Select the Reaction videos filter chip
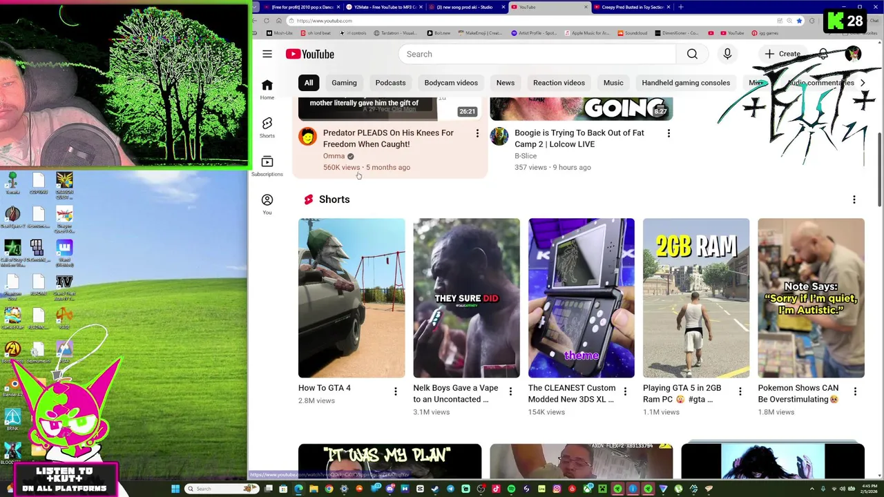This screenshot has width=884, height=497. 559,83
